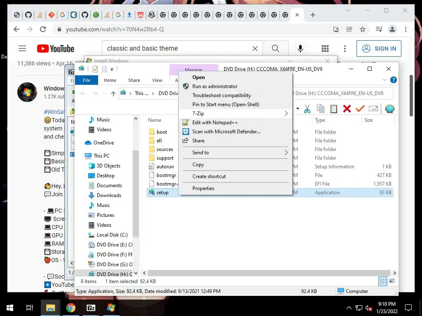This screenshot has height=316, width=422.
Task: Click Windows Setup icon on taskbar
Action: pyautogui.click(x=110, y=308)
